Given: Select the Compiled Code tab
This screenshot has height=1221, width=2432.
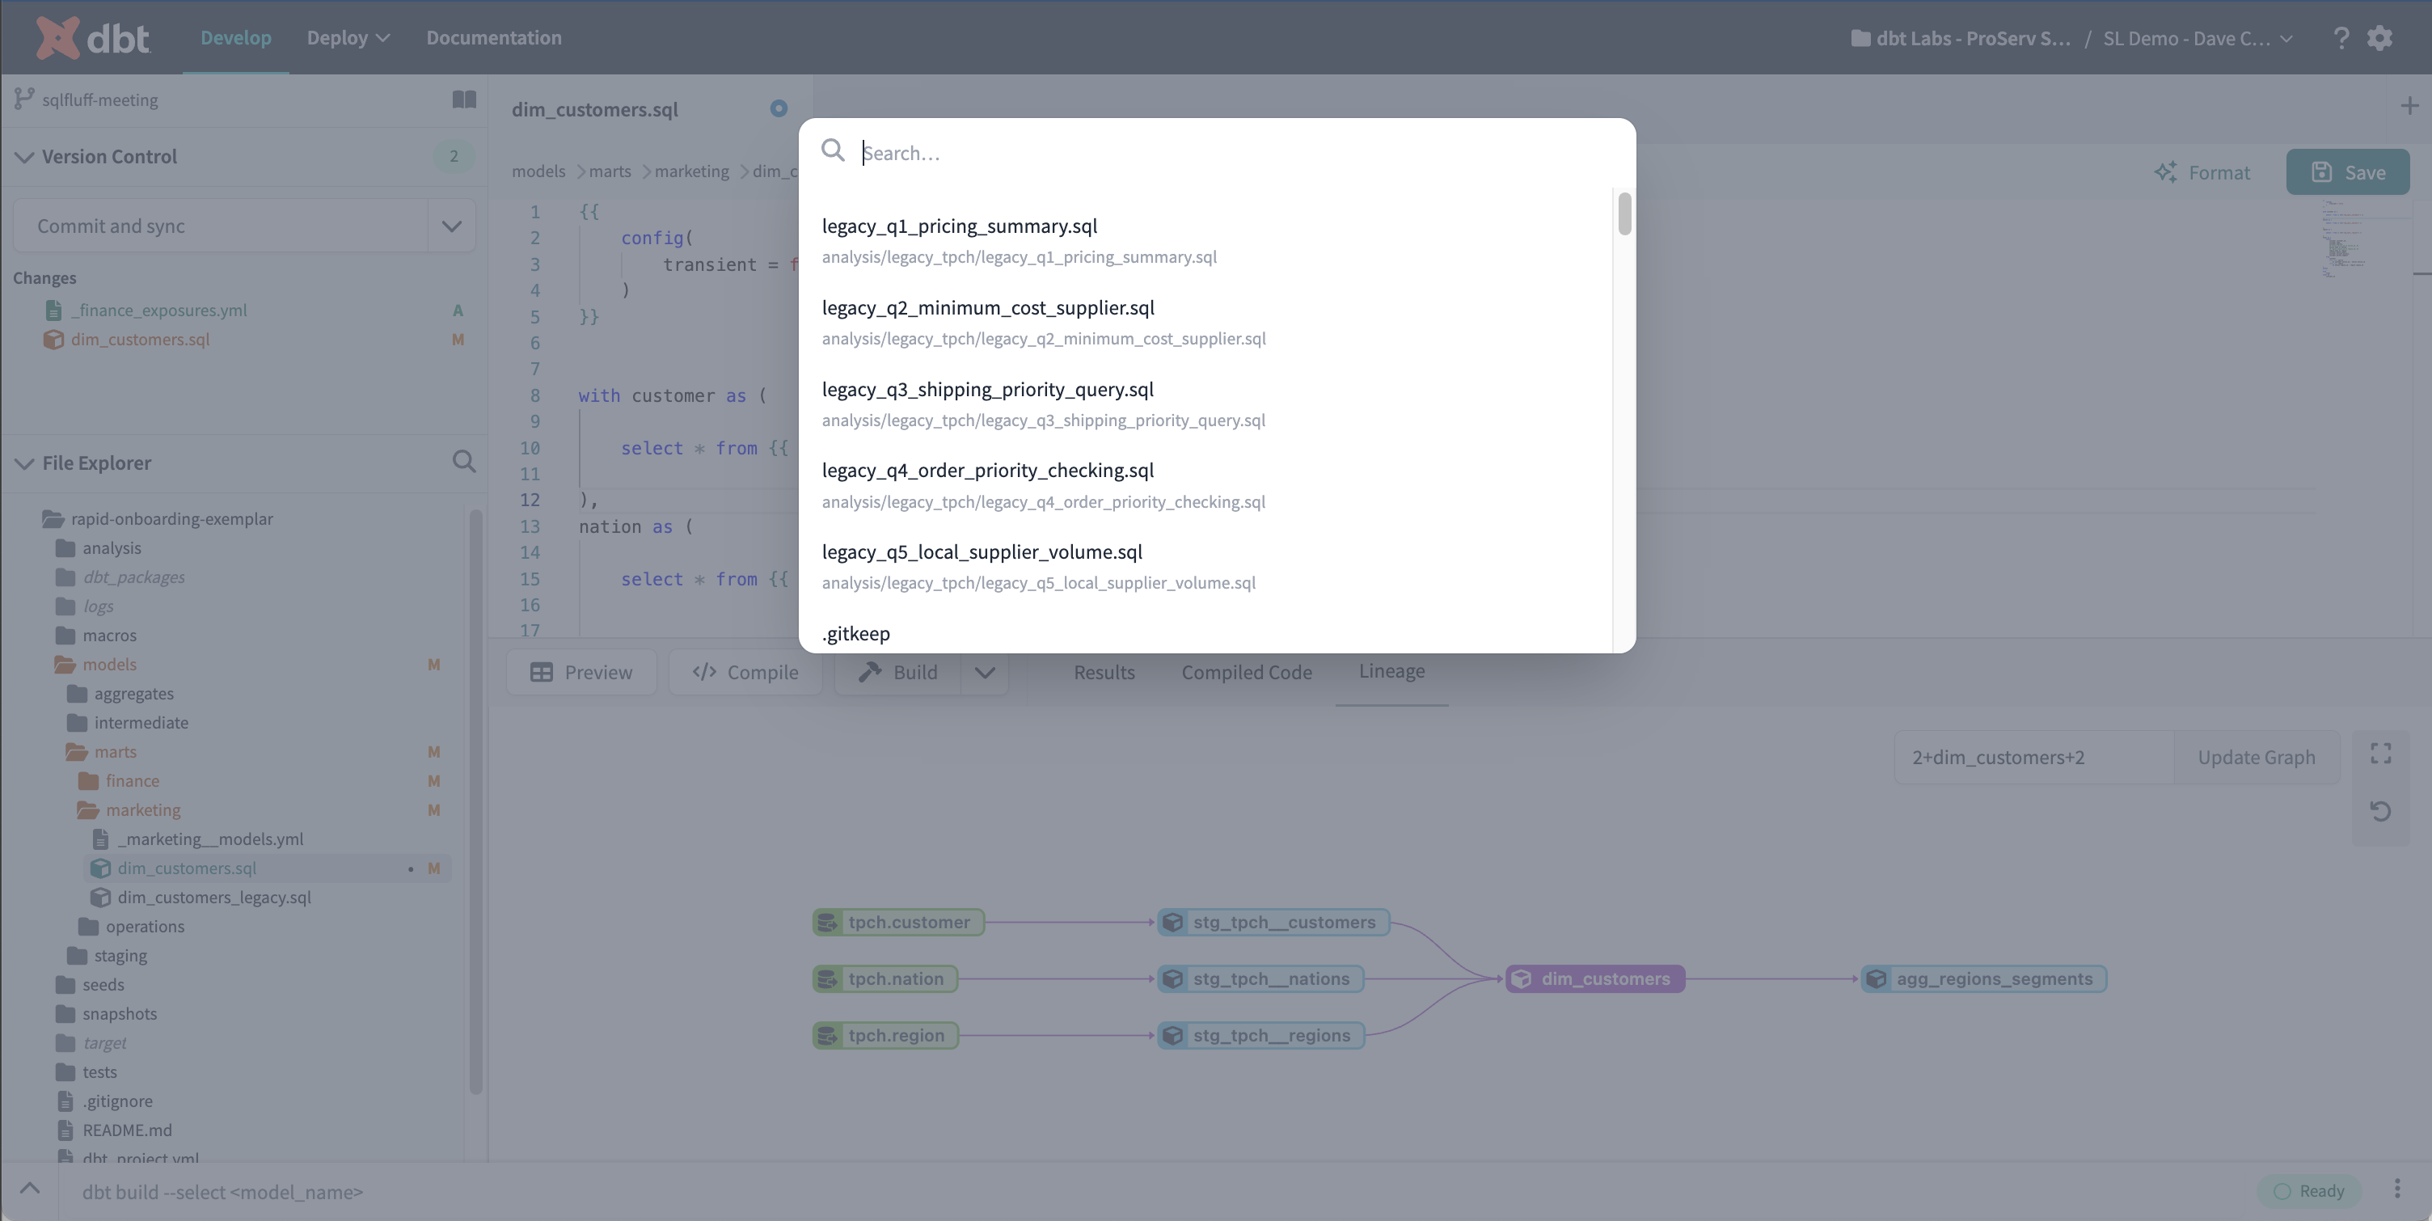Looking at the screenshot, I should (x=1246, y=673).
